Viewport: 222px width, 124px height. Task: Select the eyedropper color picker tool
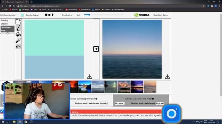pyautogui.click(x=18, y=40)
